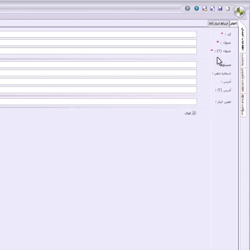Click Save and New floppy-with-page icon
Image resolution: width=250 pixels, height=250 pixels.
(x=212, y=8)
